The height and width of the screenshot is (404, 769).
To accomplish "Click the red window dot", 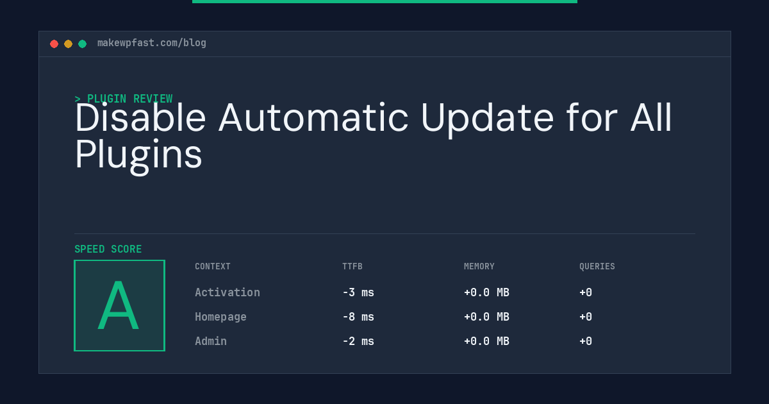I will click(x=54, y=44).
